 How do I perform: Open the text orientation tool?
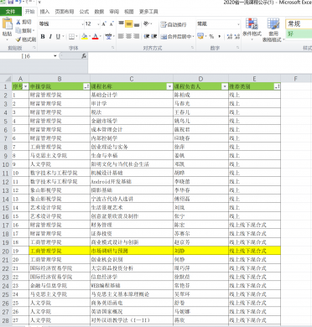pyautogui.click(x=146, y=24)
